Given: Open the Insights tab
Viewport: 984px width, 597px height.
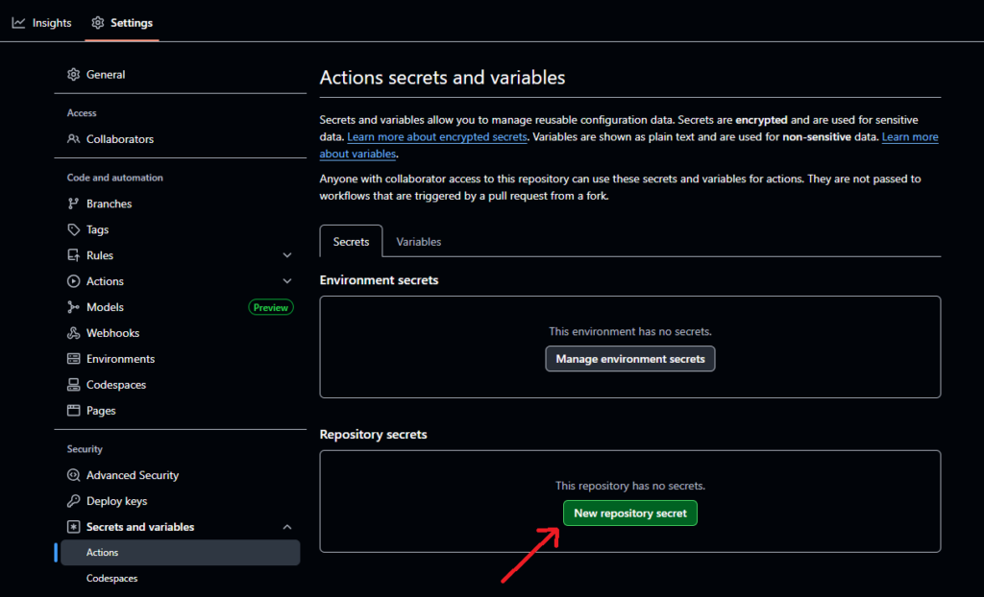Looking at the screenshot, I should coord(42,22).
